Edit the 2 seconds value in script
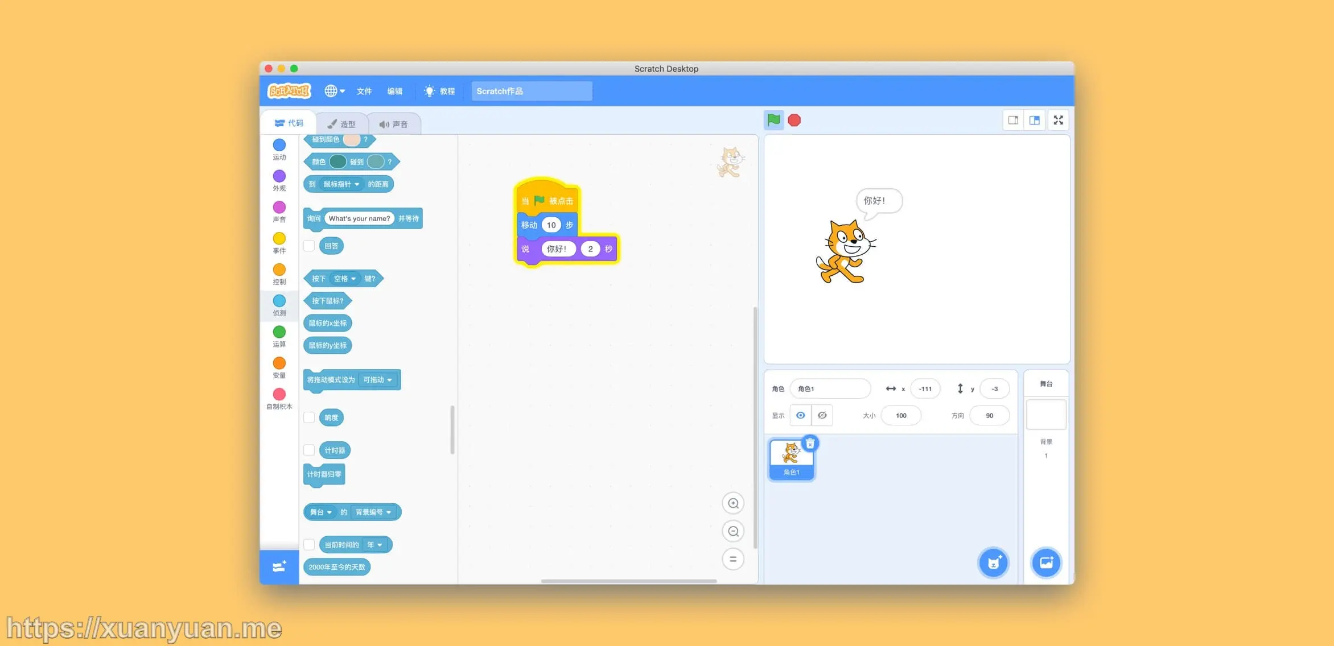1334x646 pixels. coord(590,249)
